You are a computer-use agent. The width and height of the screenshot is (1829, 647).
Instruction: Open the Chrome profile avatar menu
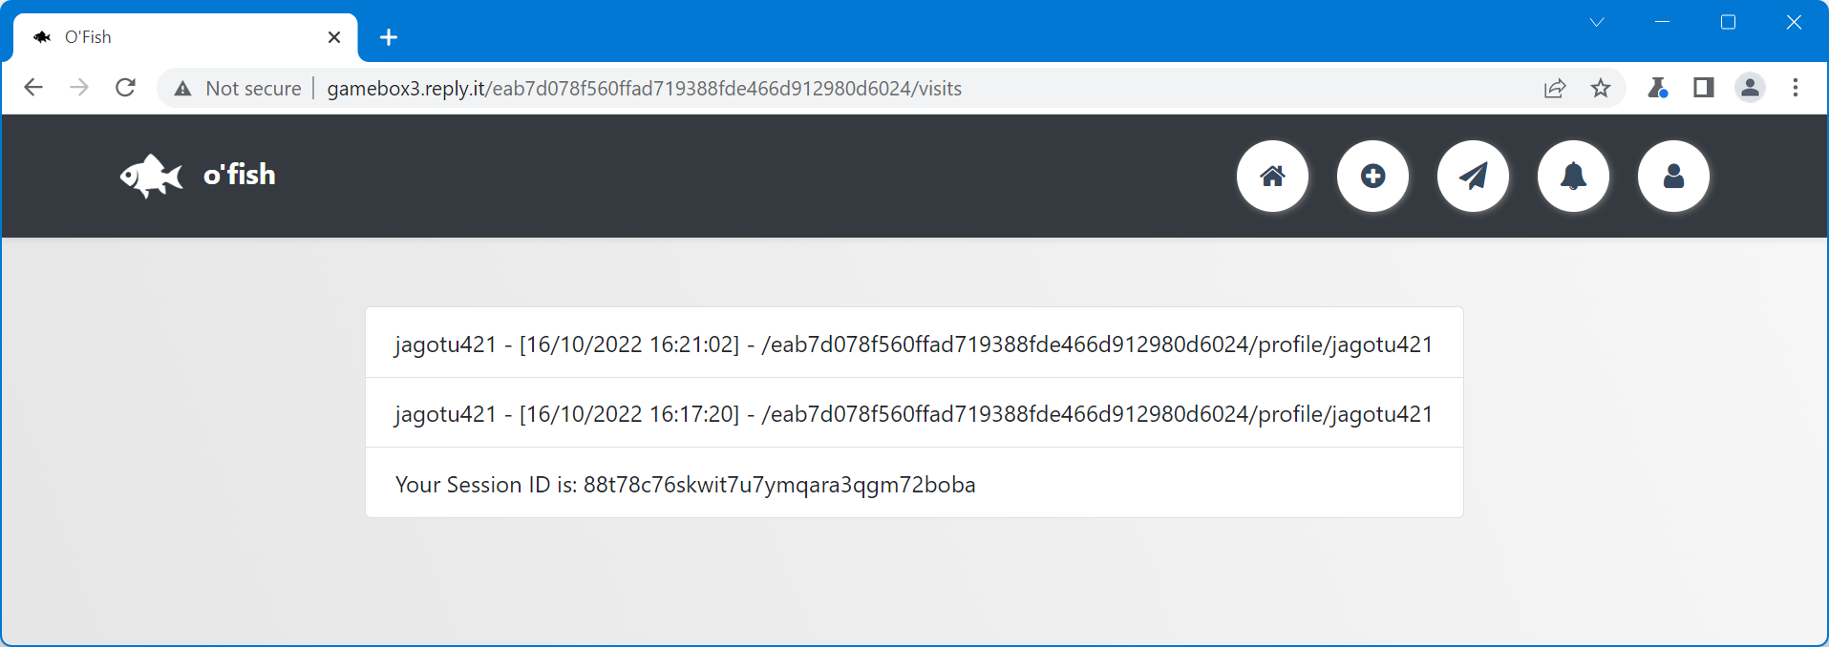click(1750, 88)
